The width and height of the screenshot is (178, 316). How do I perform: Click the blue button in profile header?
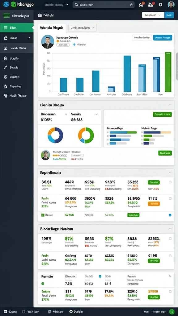tap(163, 37)
